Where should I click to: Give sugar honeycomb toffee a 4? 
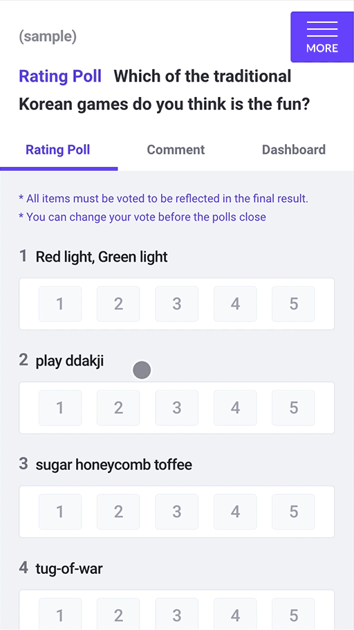(235, 512)
